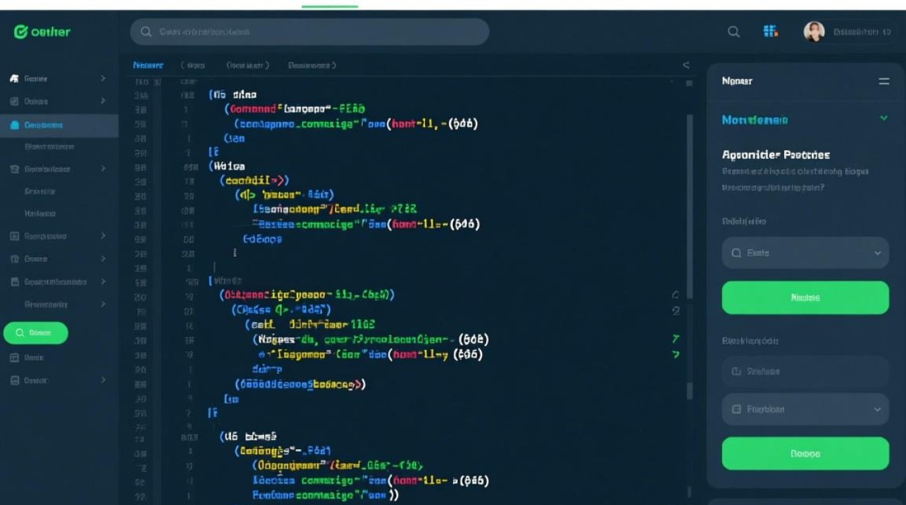This screenshot has height=505, width=906.
Task: Click the magnifier icon beside the grid icon
Action: point(733,32)
